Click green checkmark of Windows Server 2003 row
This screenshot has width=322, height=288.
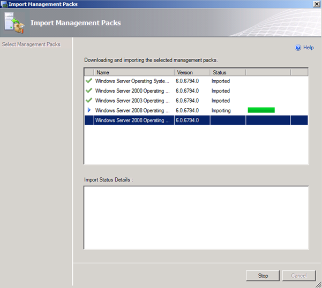click(x=89, y=100)
